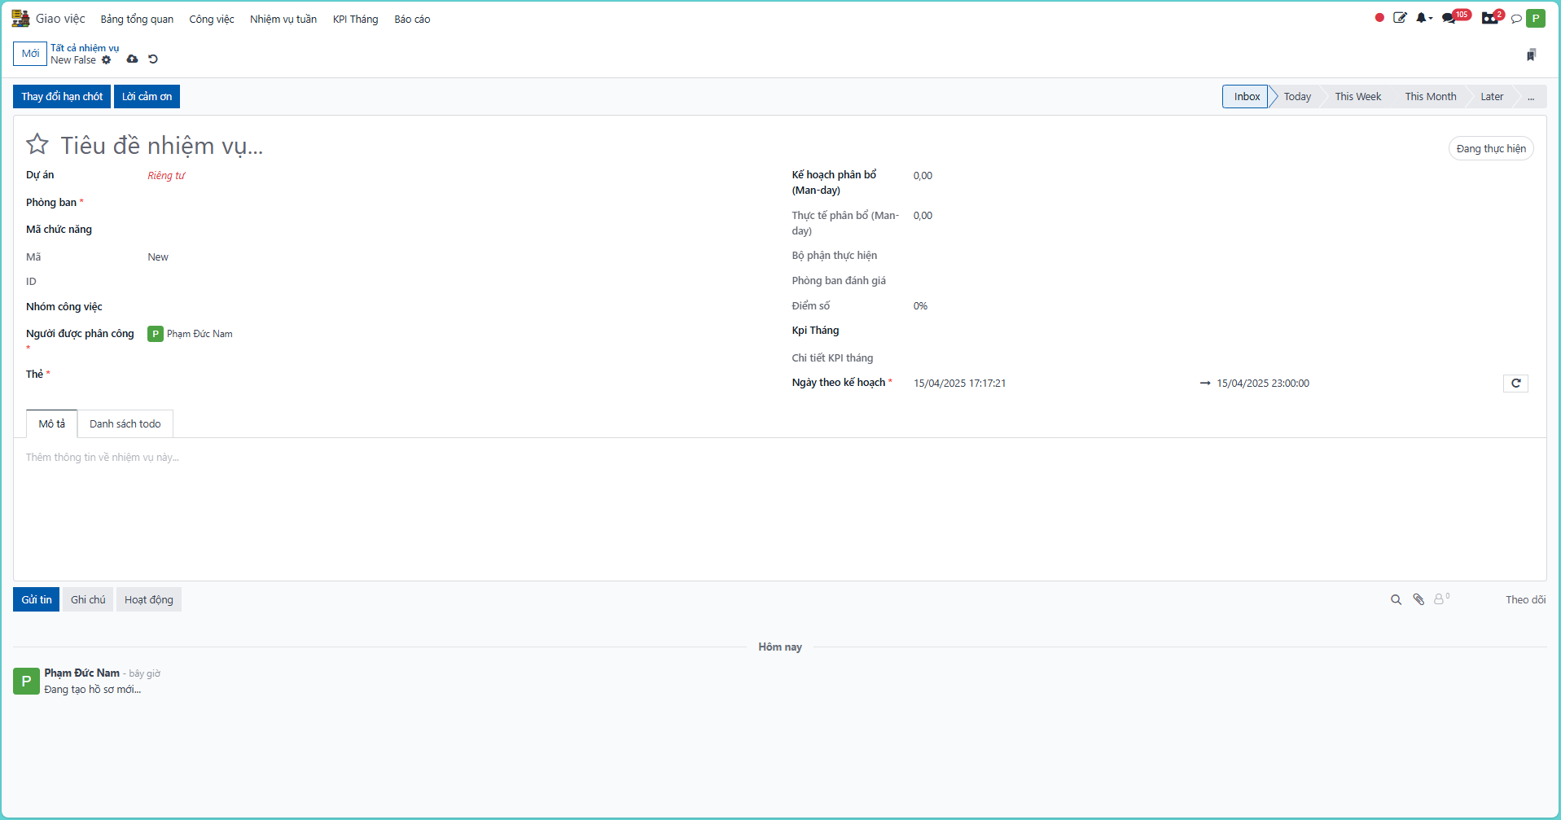Click the description text area placeholder
The height and width of the screenshot is (820, 1561).
click(x=103, y=458)
